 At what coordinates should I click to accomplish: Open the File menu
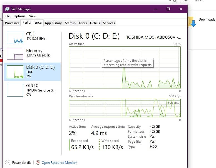tap(7, 16)
